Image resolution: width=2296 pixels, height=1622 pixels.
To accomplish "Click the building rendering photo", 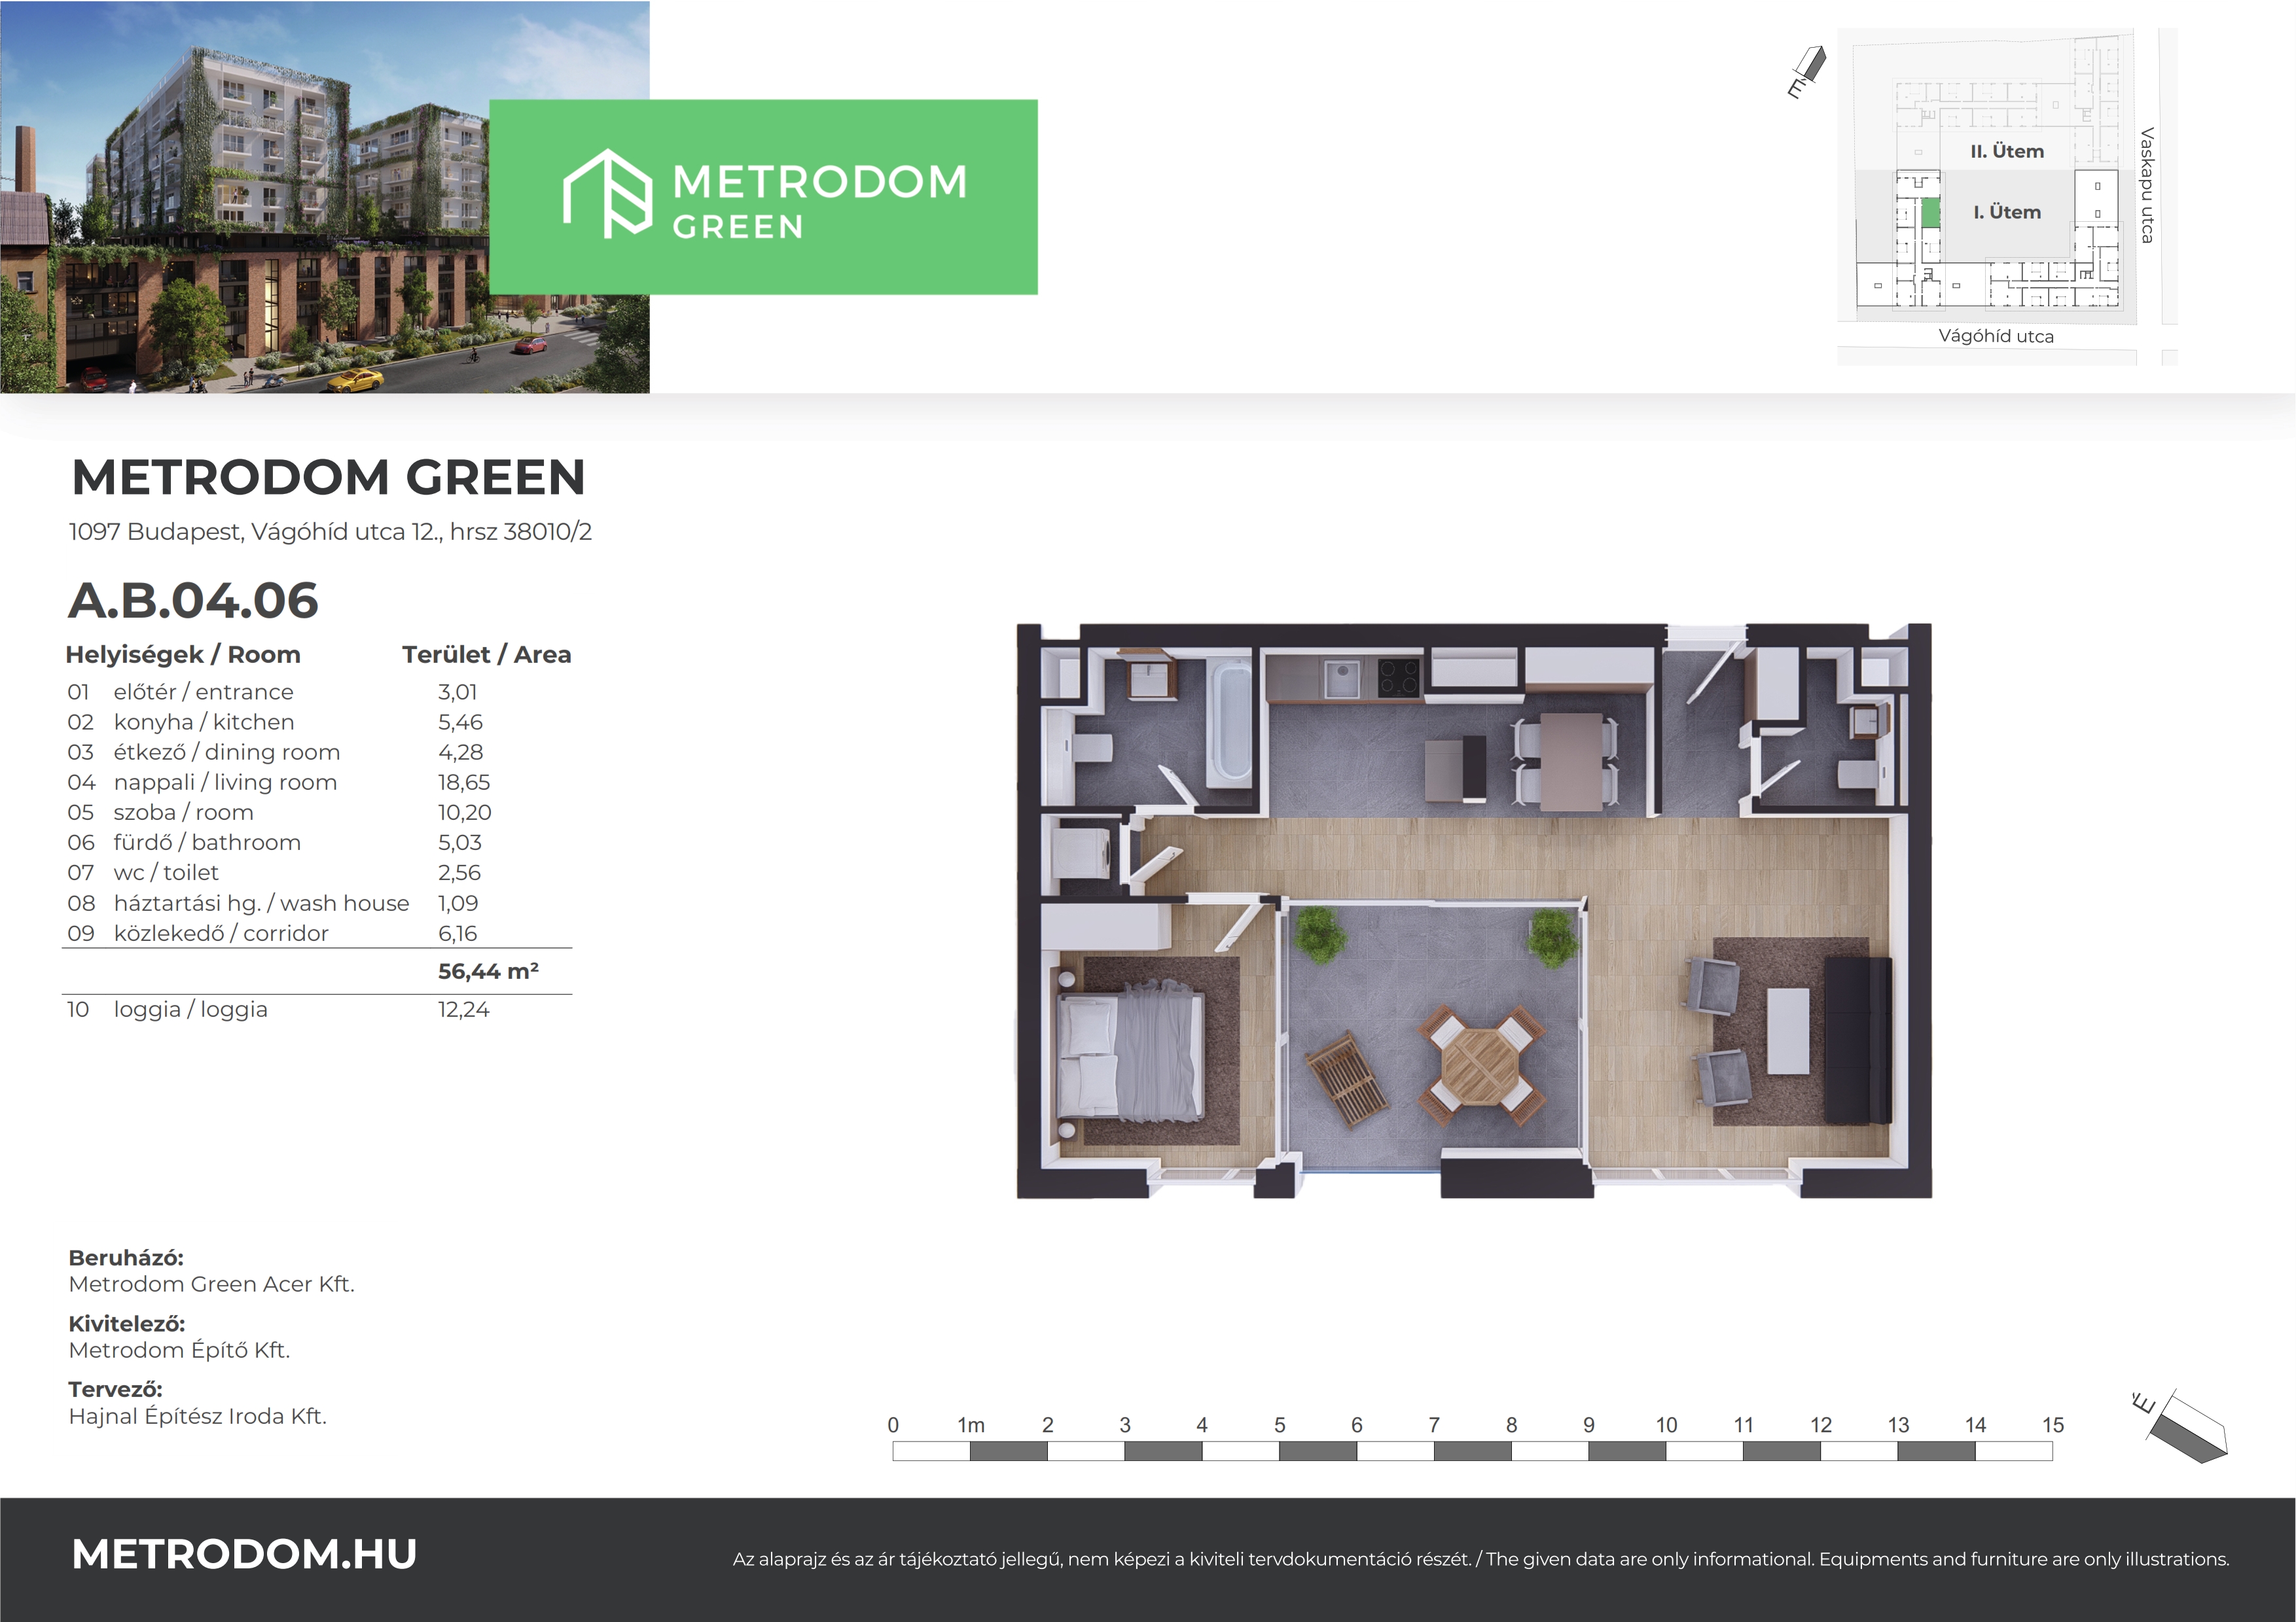I will click(325, 197).
